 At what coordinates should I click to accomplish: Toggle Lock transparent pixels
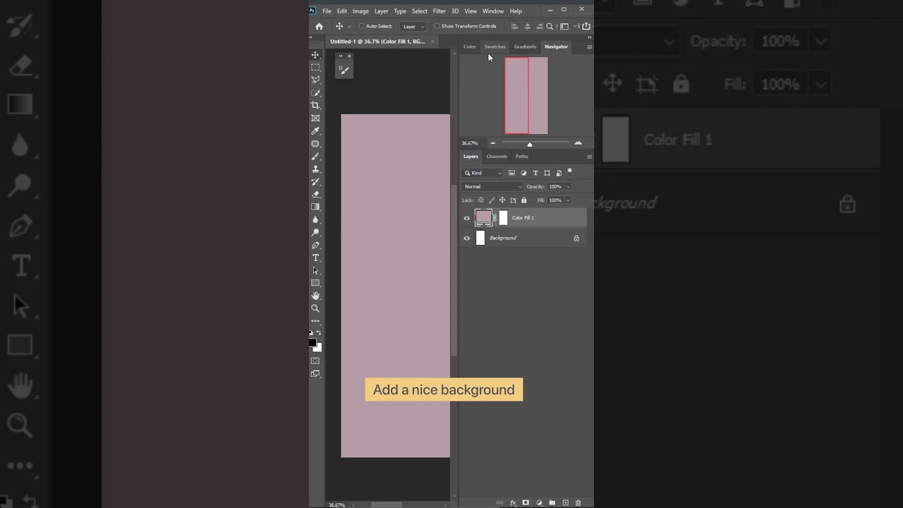(481, 200)
